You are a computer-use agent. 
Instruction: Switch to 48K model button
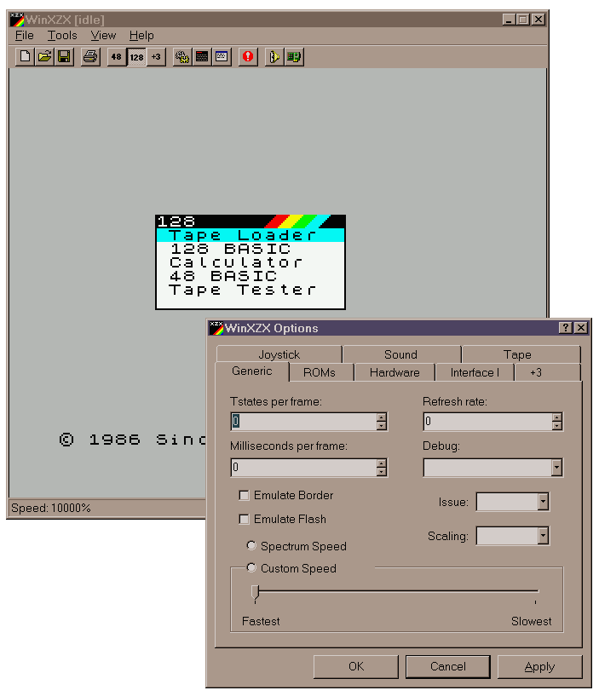pyautogui.click(x=117, y=57)
